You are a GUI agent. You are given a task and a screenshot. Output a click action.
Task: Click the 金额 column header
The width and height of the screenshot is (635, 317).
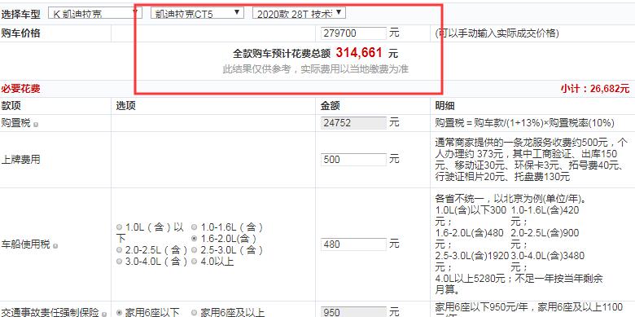click(331, 106)
